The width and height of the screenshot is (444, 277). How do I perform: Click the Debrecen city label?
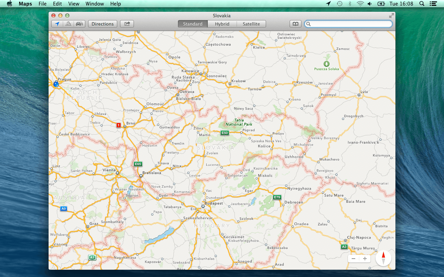pos(294,202)
